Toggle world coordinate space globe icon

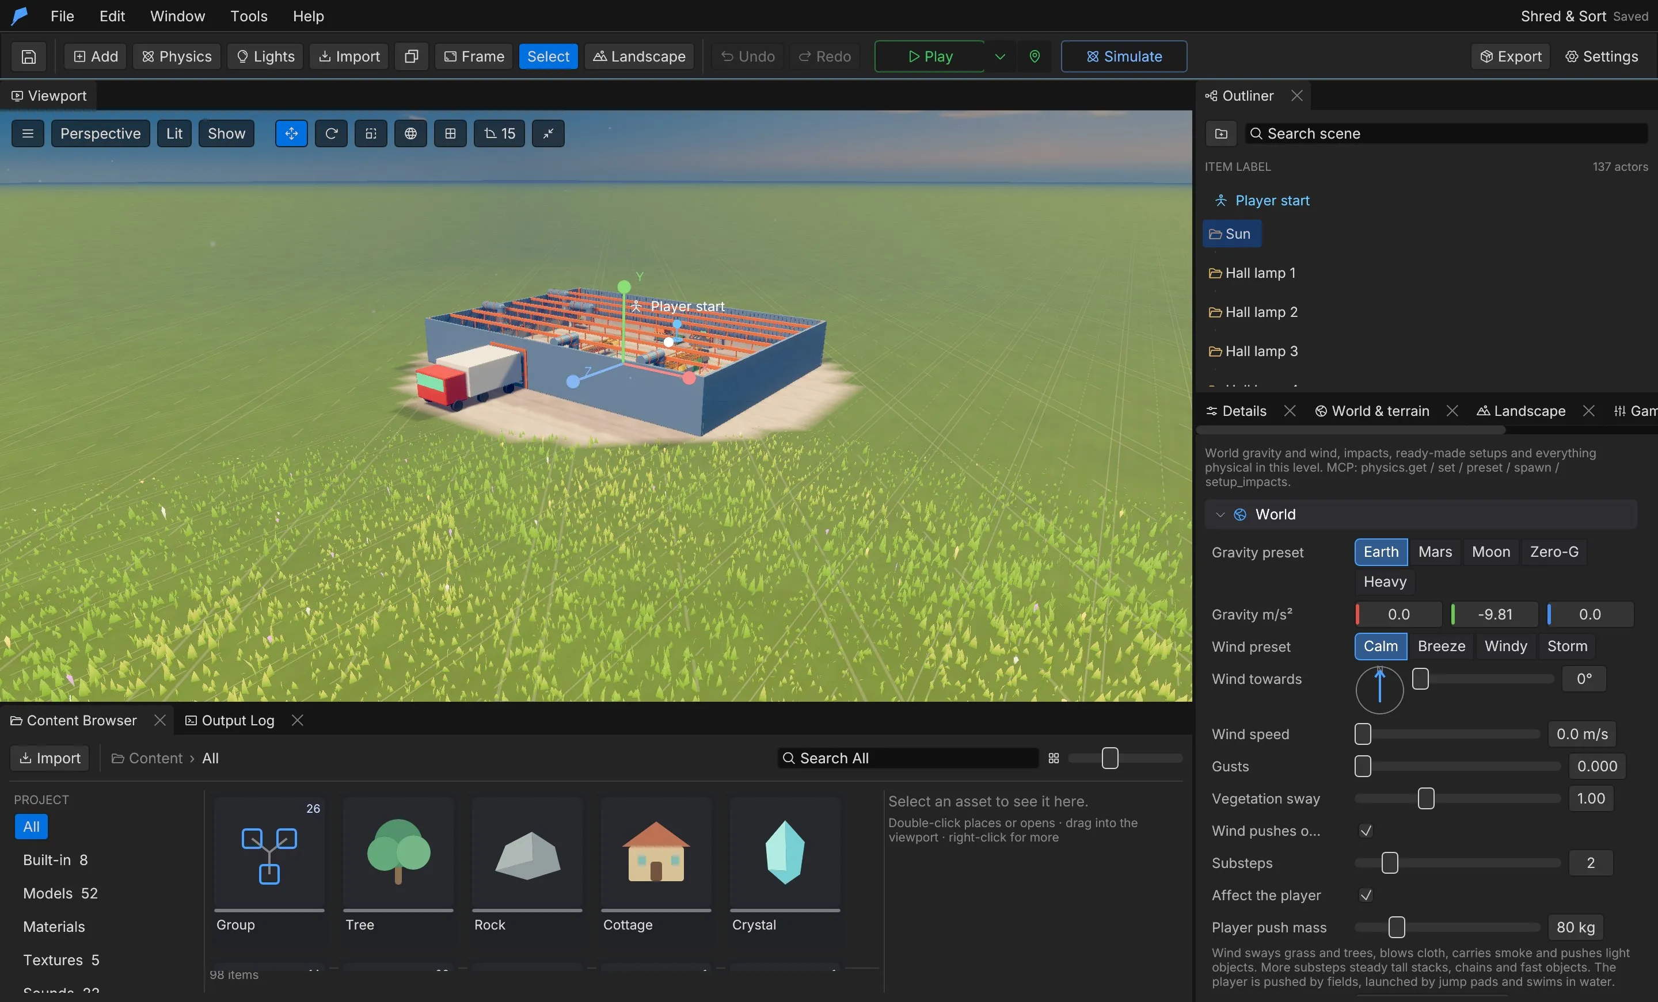coord(410,133)
